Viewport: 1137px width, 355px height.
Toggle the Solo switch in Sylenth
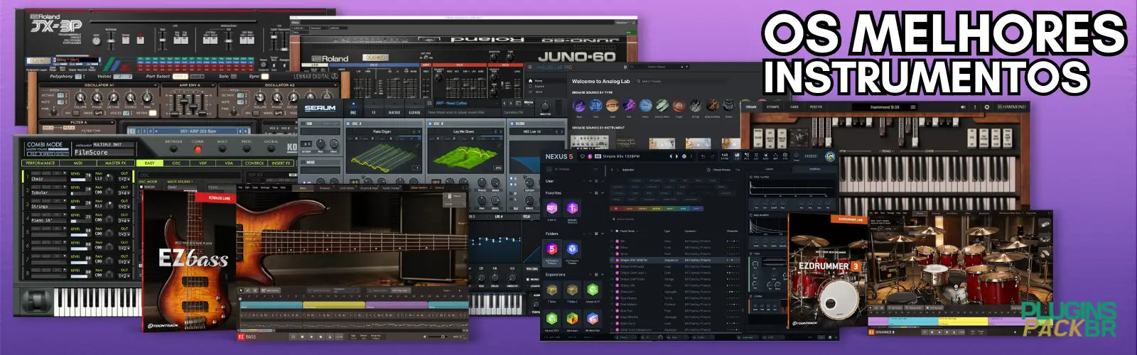tap(234, 76)
